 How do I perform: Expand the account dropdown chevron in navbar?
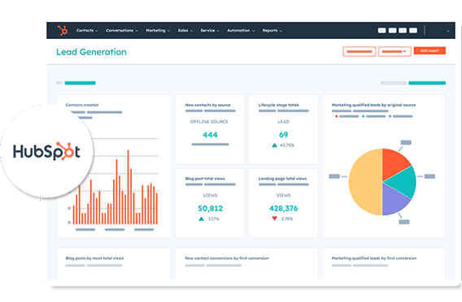click(x=448, y=31)
